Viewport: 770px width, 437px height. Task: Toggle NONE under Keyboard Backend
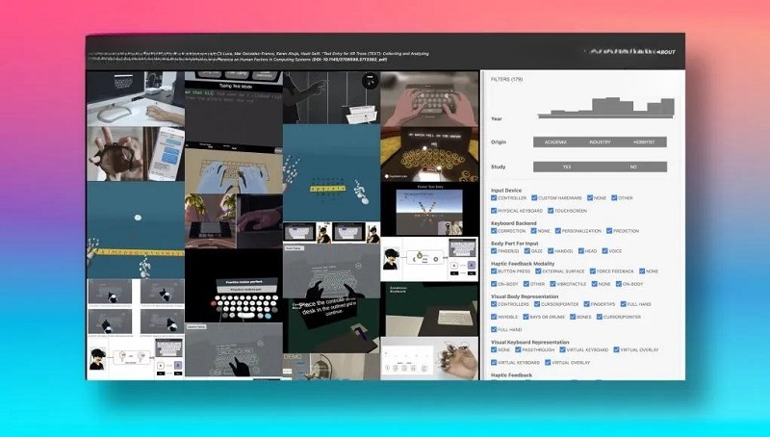[534, 231]
